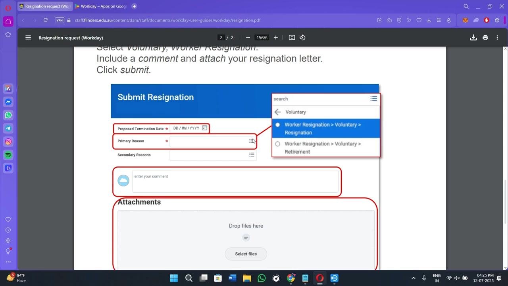This screenshot has width=508, height=286.
Task: Open the browser tab search magnifier
Action: [x=466, y=6]
